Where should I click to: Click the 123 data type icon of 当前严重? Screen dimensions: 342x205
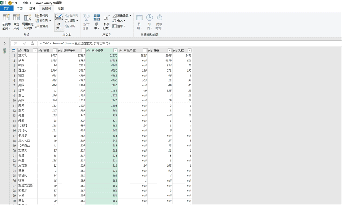pos(120,50)
